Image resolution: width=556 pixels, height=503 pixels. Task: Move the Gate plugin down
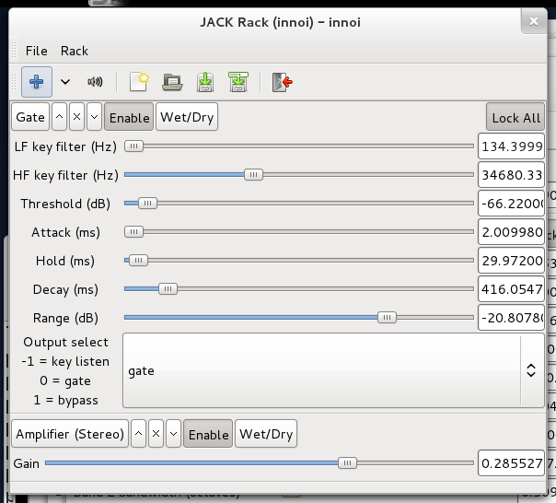tap(94, 117)
